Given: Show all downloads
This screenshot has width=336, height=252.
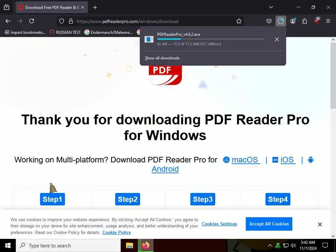Looking at the screenshot, I should (x=162, y=58).
